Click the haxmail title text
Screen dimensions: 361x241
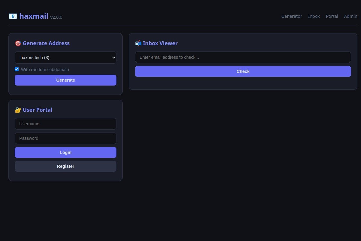coord(34,16)
